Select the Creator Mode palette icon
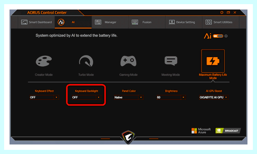 (44, 61)
